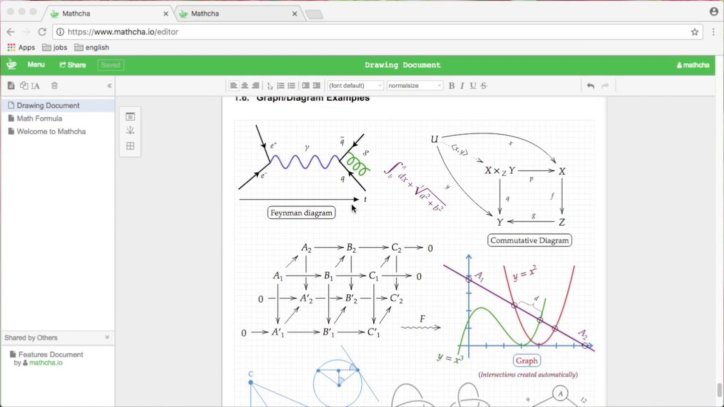
Task: Delete the selected document via trash icon
Action: tap(55, 85)
